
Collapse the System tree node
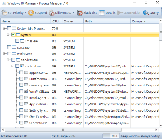[8, 35]
